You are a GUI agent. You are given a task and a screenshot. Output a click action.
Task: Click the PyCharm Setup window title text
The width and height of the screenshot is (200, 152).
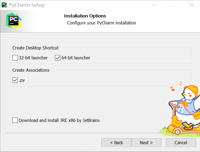click(27, 5)
